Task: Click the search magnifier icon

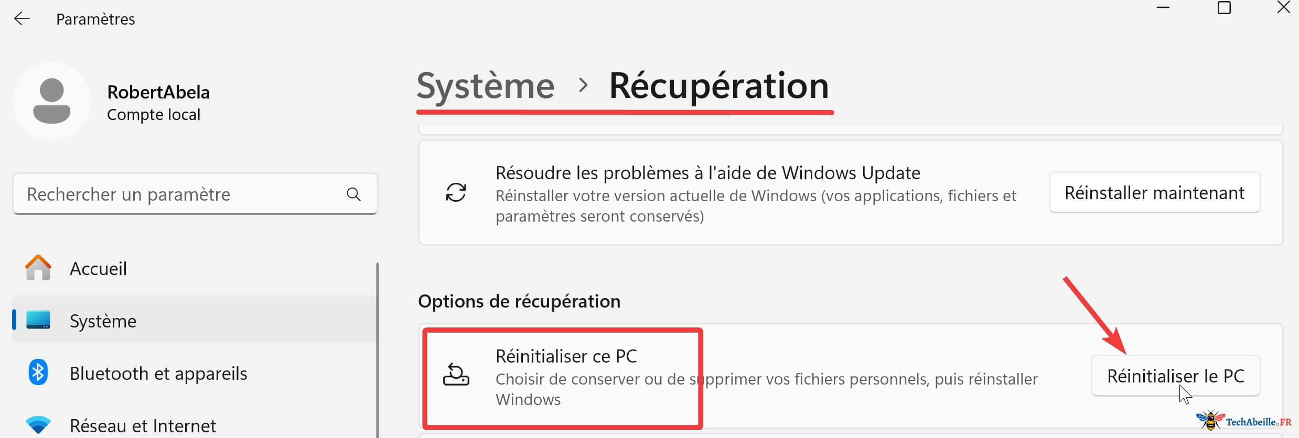Action: [x=354, y=194]
